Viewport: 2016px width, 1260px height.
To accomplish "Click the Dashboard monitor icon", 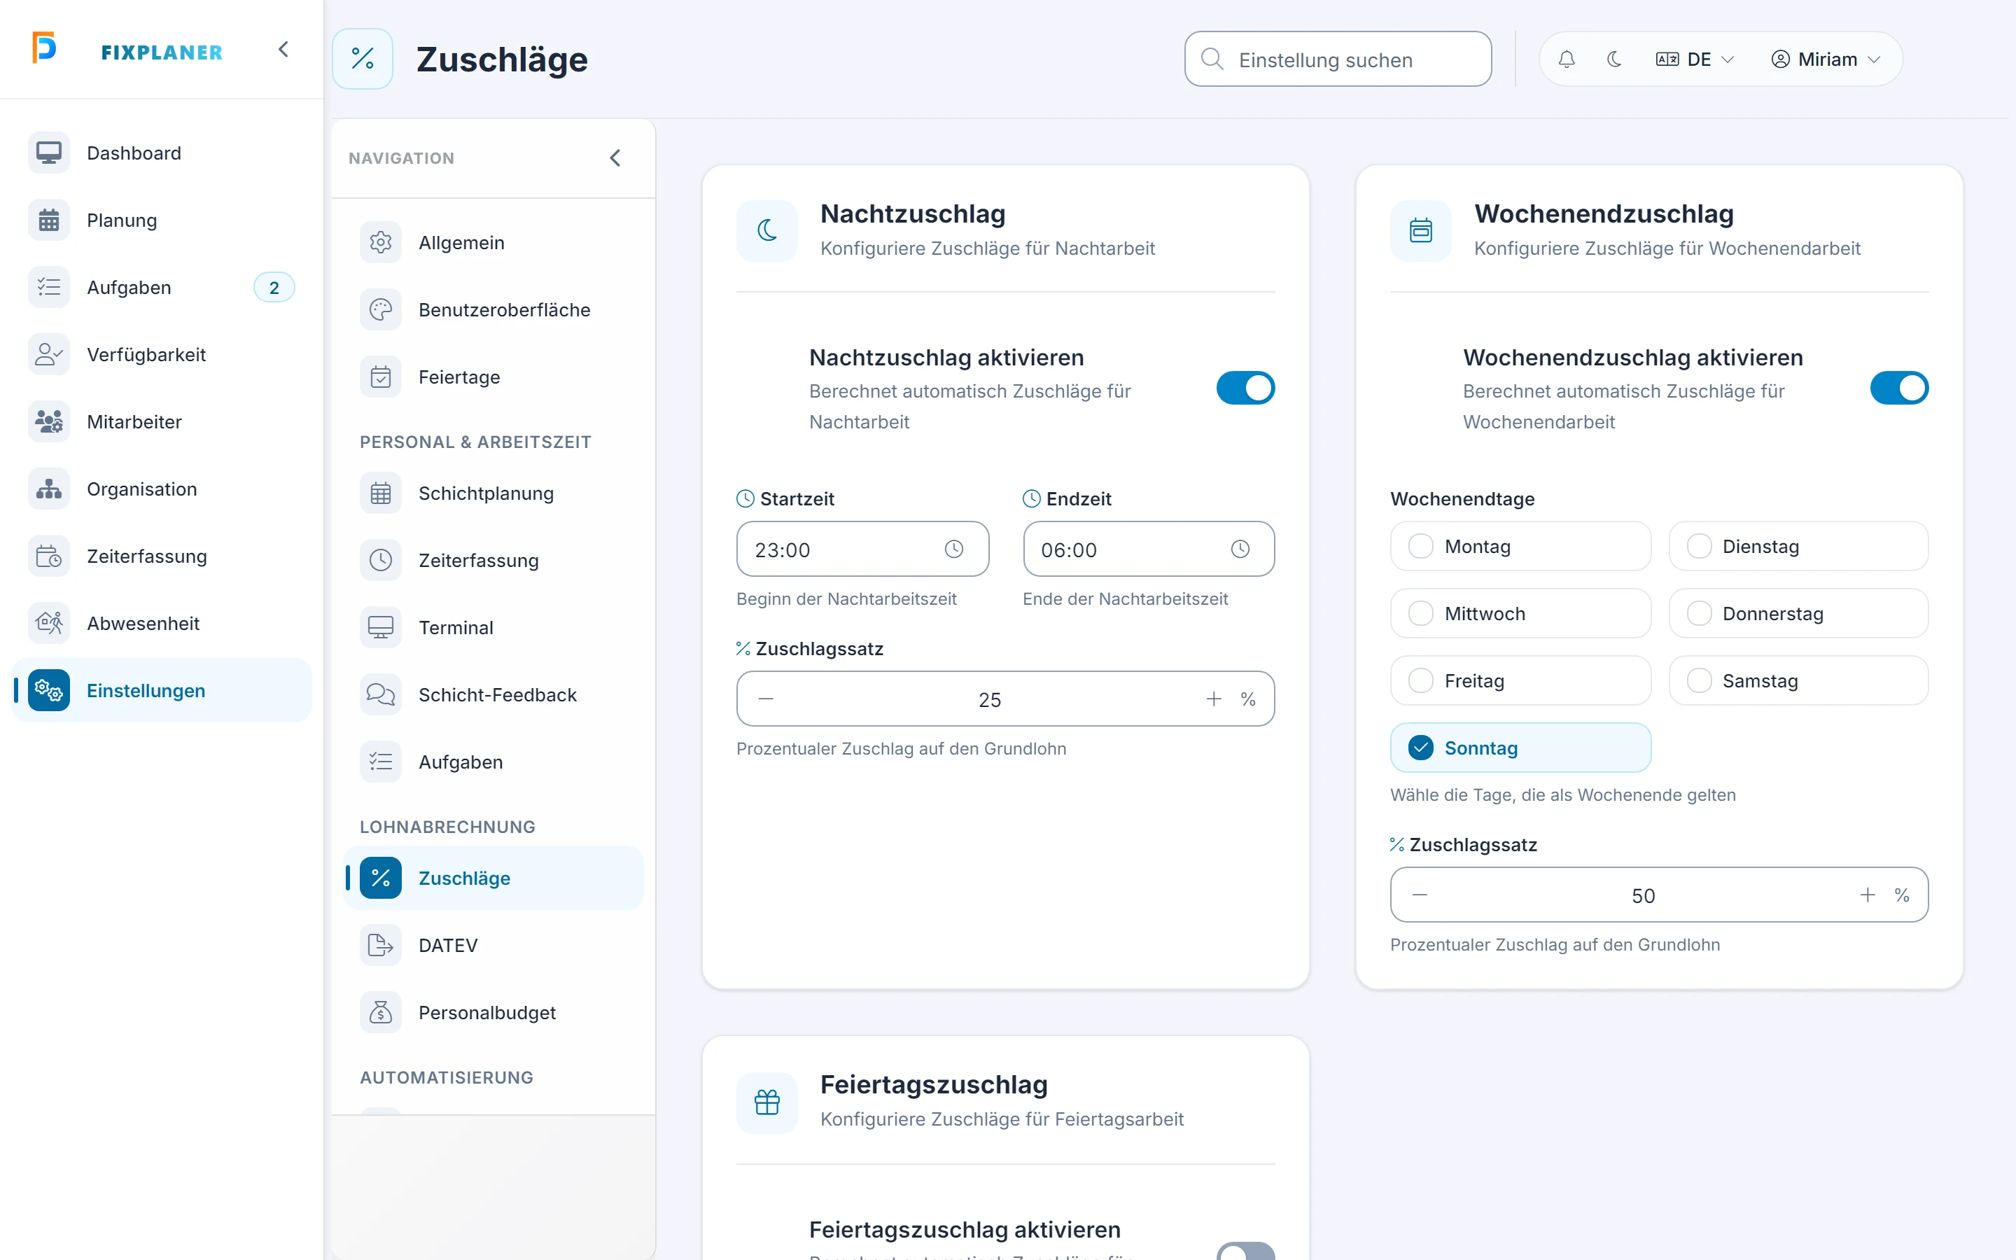I will tap(49, 153).
